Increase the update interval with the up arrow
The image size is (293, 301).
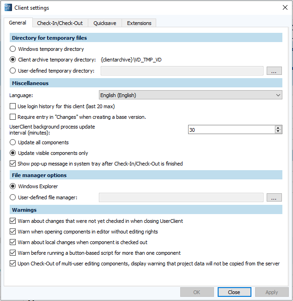click(278, 128)
